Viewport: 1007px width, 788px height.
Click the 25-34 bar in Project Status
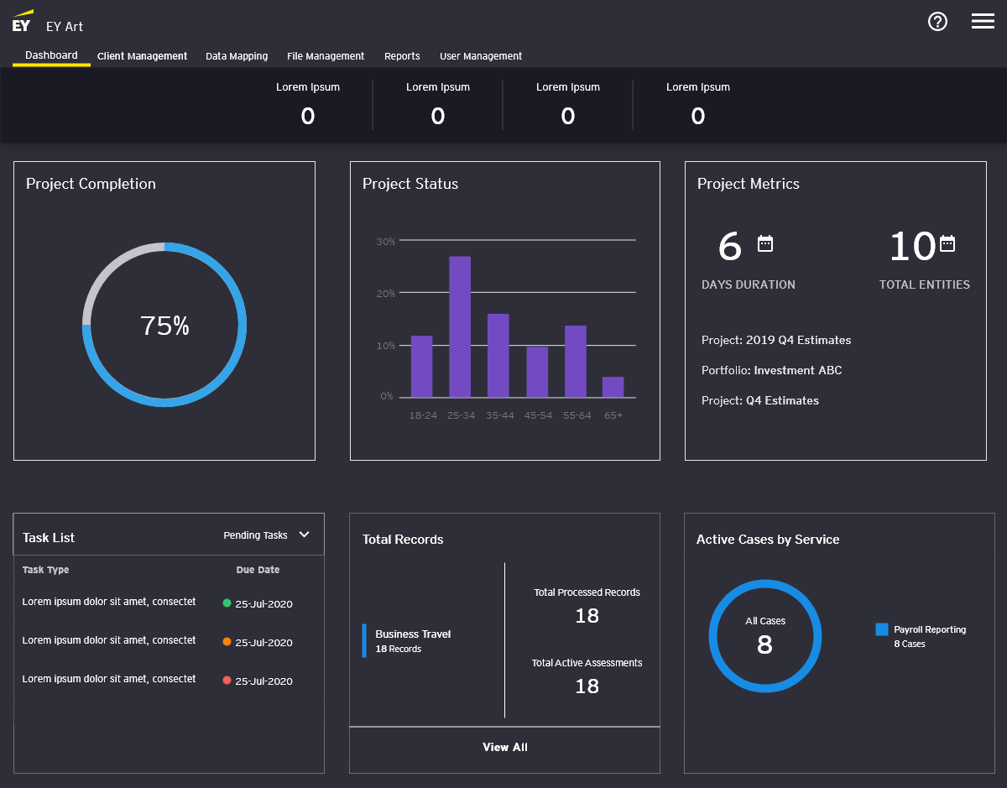coord(460,326)
